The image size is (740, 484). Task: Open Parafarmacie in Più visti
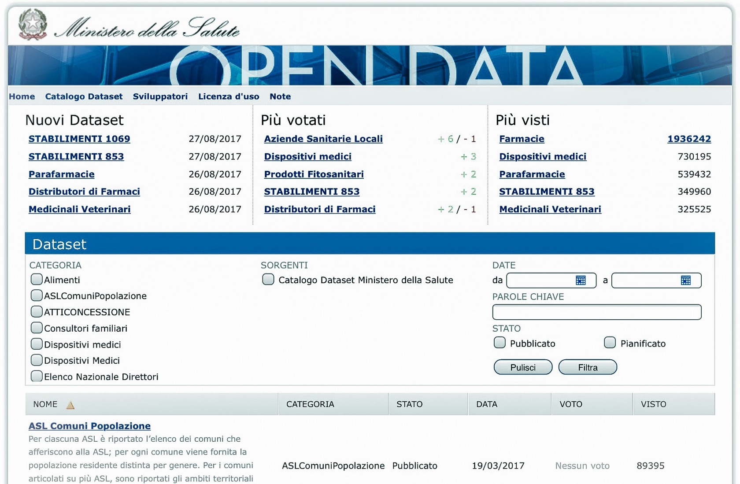tap(532, 174)
